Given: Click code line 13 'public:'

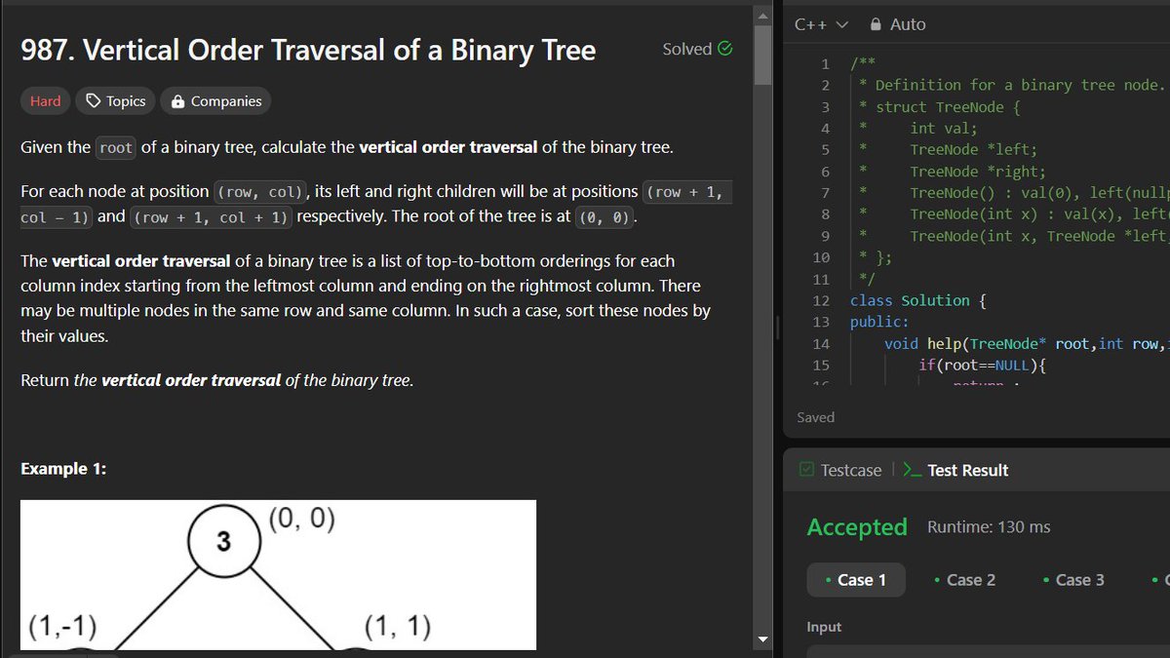Looking at the screenshot, I should (x=879, y=323).
